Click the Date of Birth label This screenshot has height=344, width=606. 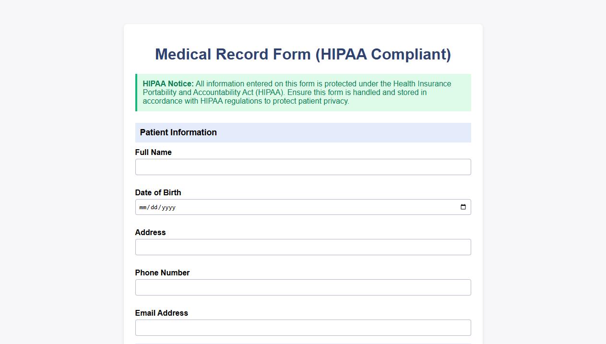pos(158,192)
